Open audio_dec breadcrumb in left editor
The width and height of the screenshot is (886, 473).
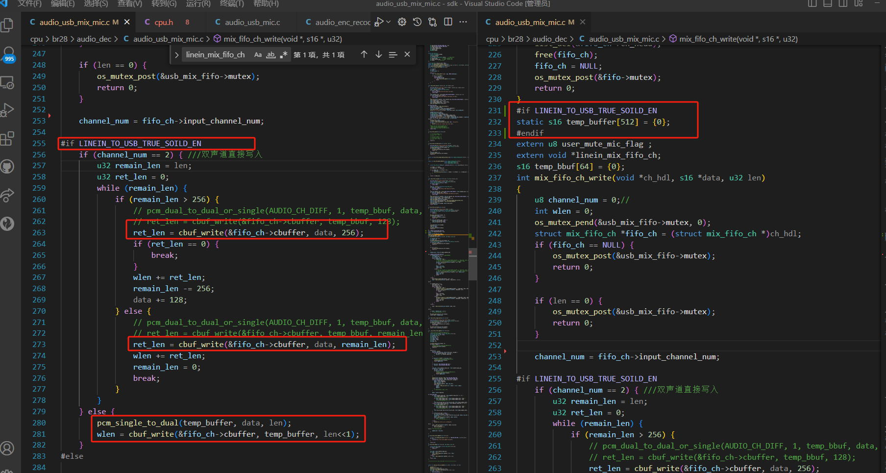click(x=94, y=39)
